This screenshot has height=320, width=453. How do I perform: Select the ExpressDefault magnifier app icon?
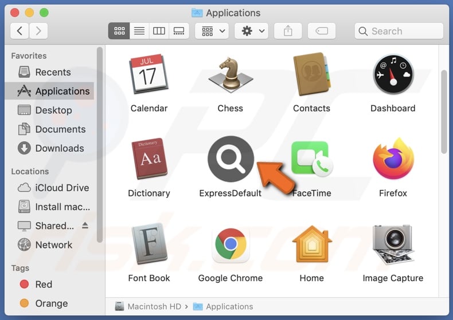click(231, 159)
